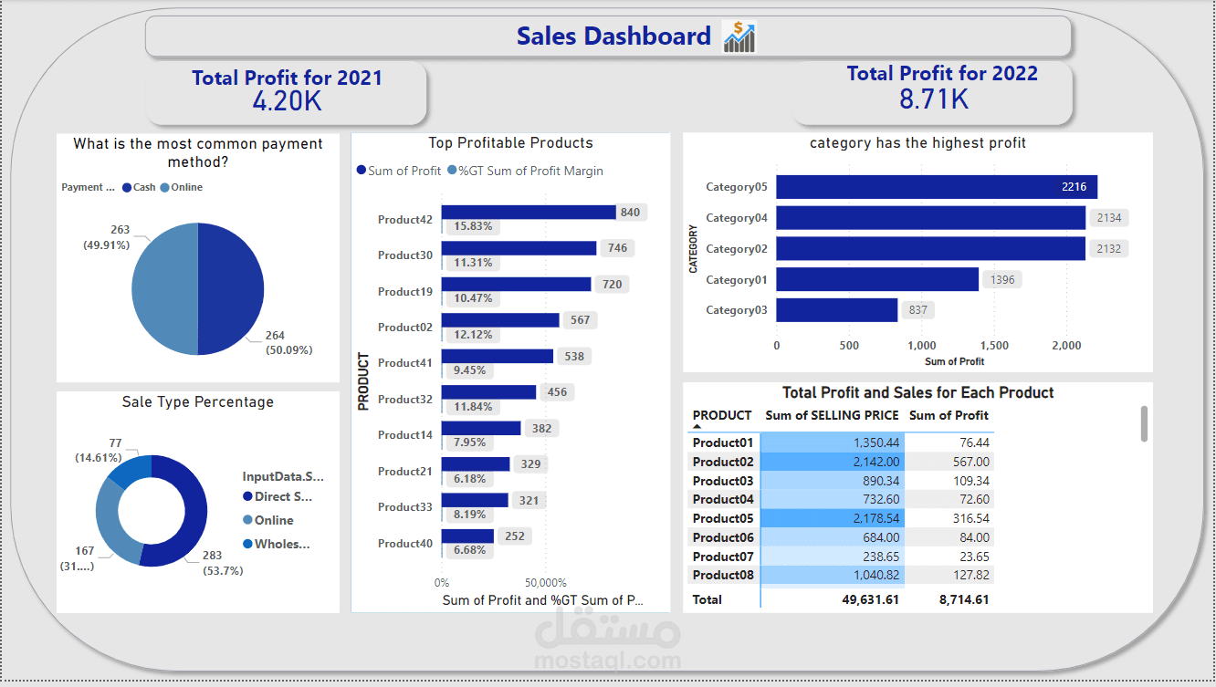Sort table by Sum of SELLING PRICE header
The image size is (1216, 687).
832,415
